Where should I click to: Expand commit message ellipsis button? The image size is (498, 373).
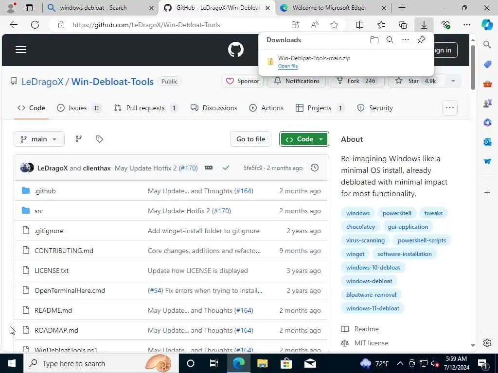click(208, 168)
